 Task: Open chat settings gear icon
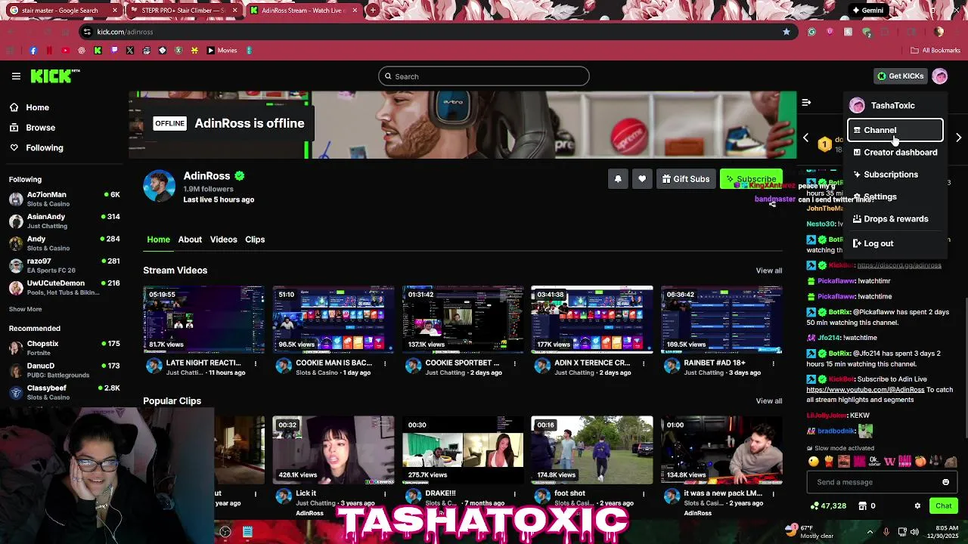pos(917,506)
